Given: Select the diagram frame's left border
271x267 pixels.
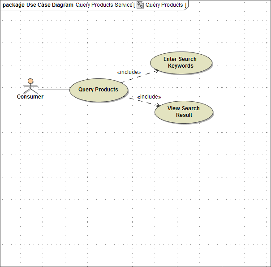Looking at the screenshot, I should (x=0, y=134).
